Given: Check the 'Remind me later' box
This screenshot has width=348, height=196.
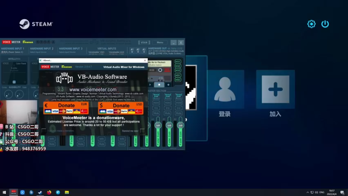Looking at the screenshot, I should tap(142, 131).
